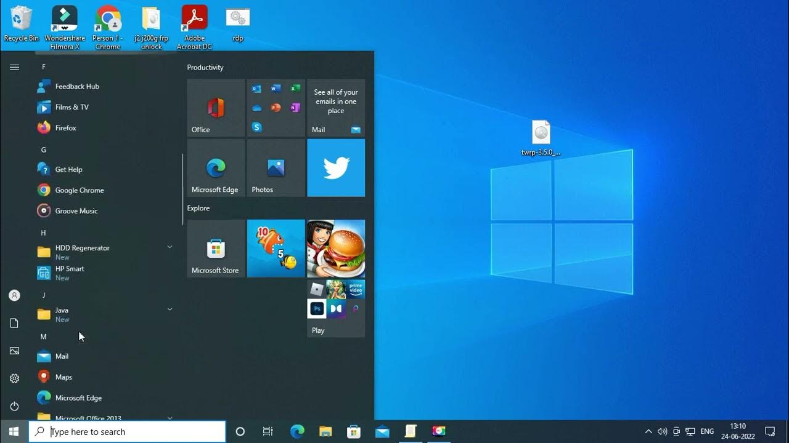Open the Cooking Fever burger tile
Viewport: 789px width, 443px height.
tap(336, 249)
